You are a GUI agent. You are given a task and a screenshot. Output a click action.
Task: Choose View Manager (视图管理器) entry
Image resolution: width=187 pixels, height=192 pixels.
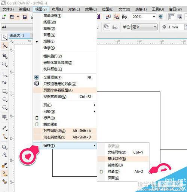(x=65, y=97)
